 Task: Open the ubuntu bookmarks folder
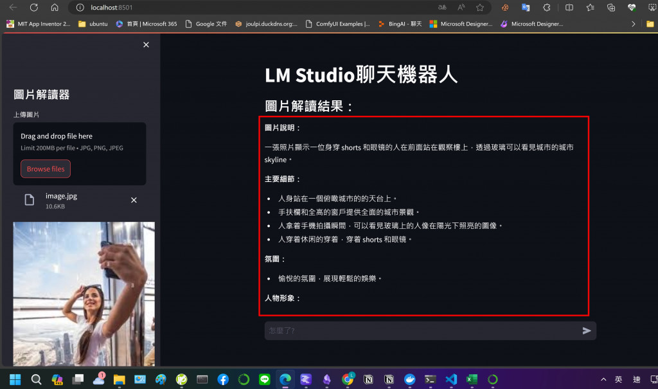pyautogui.click(x=93, y=24)
